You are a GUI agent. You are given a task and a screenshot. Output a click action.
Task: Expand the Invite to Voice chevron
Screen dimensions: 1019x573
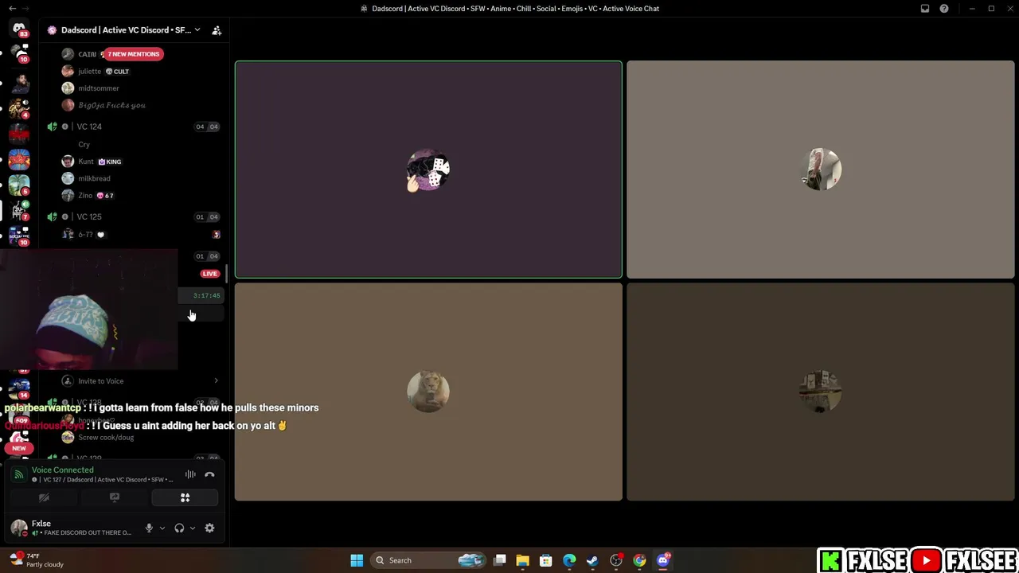216,381
